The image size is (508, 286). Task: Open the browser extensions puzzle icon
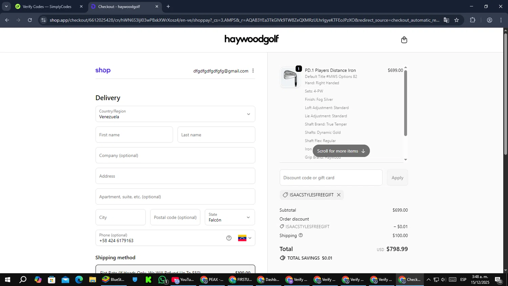click(473, 20)
